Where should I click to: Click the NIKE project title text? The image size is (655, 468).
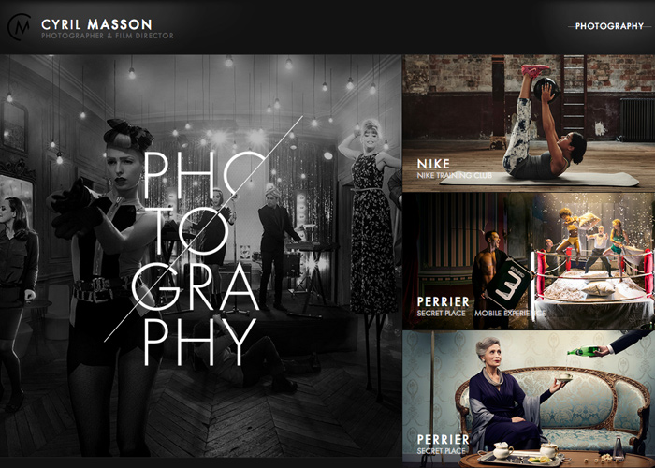pos(433,164)
